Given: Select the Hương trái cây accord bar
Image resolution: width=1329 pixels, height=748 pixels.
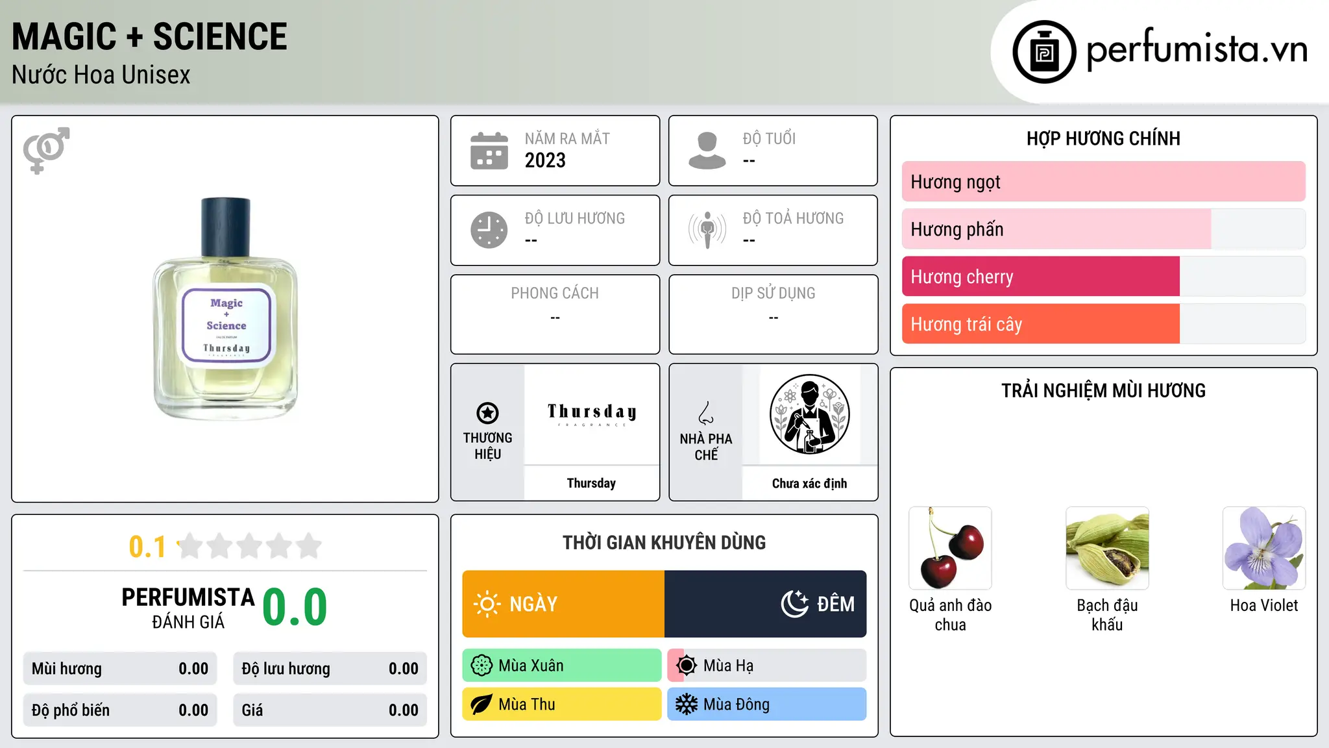Looking at the screenshot, I should point(1103,324).
